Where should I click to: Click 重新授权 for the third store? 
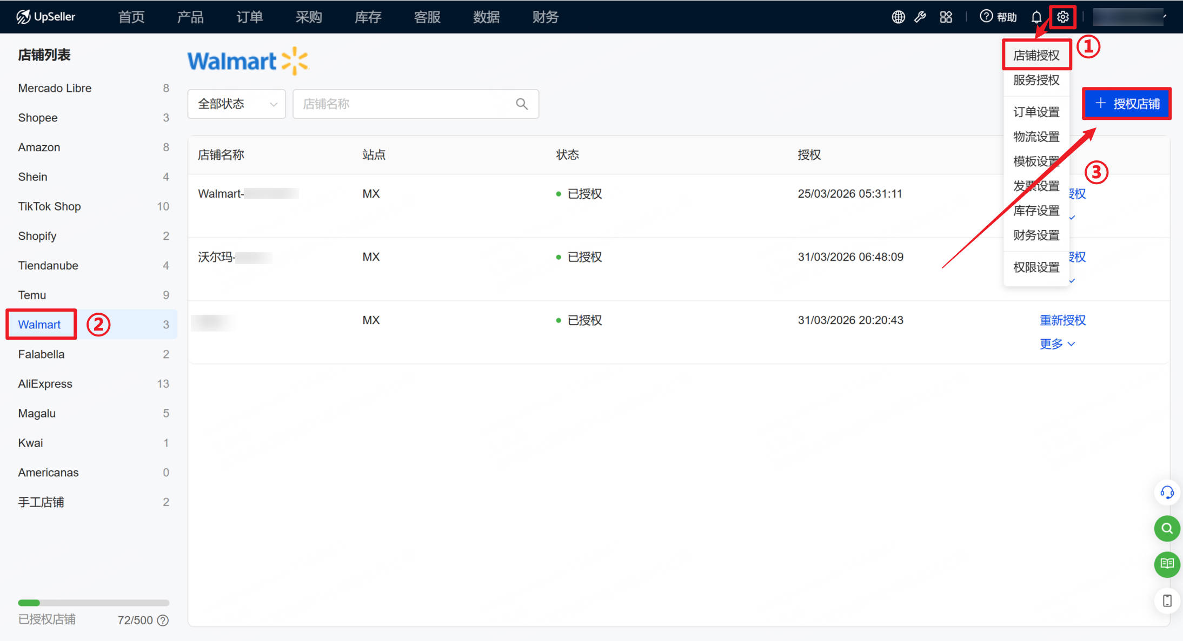click(x=1062, y=320)
